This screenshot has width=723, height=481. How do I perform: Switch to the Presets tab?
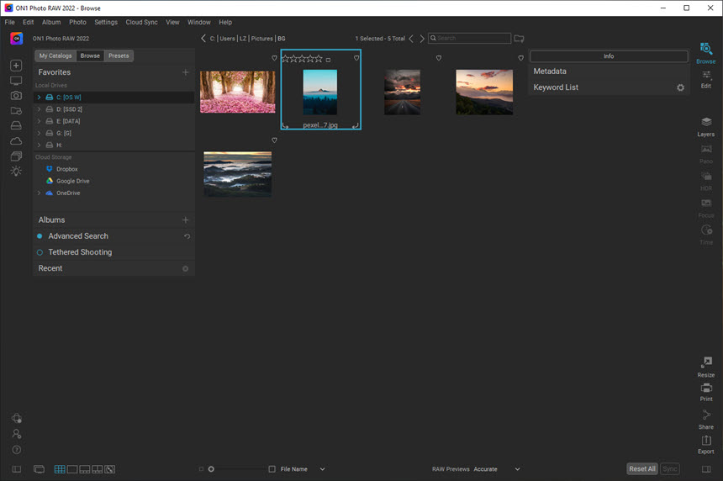pos(119,55)
